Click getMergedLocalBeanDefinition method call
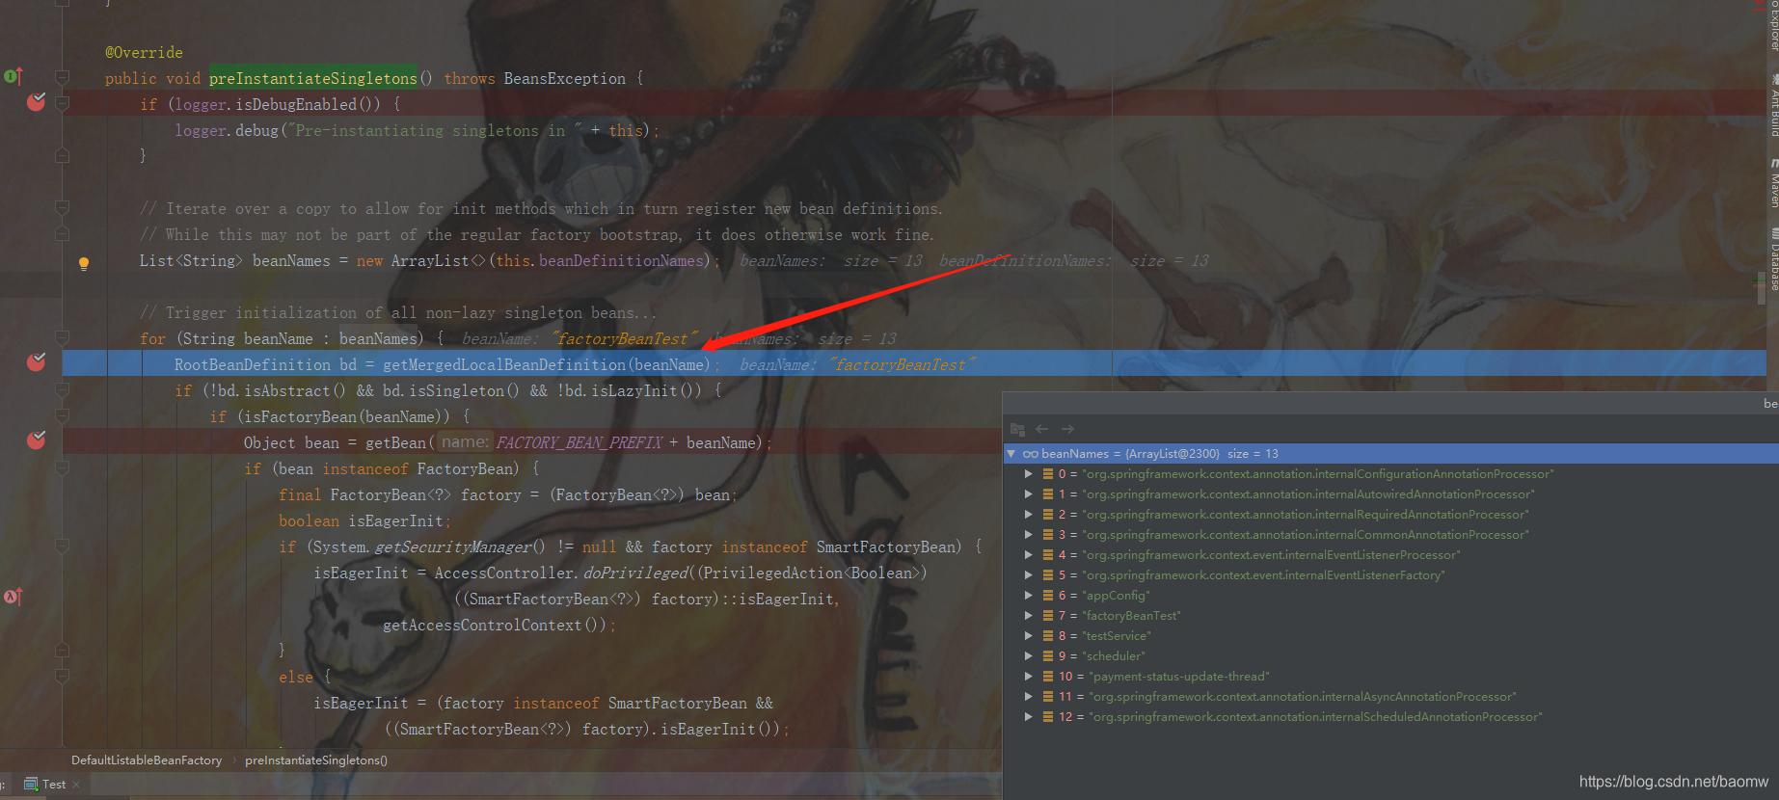Image resolution: width=1779 pixels, height=800 pixels. tap(504, 364)
